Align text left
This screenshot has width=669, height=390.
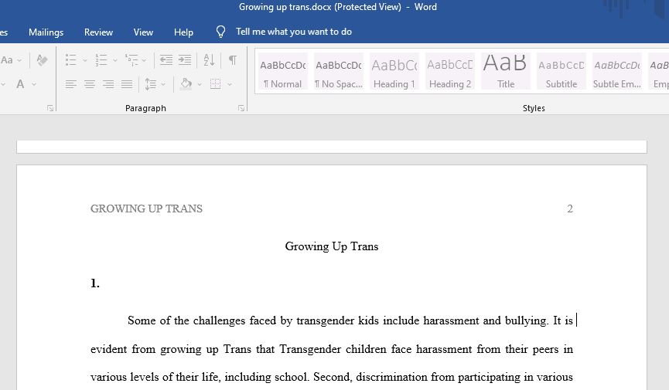pyautogui.click(x=71, y=84)
